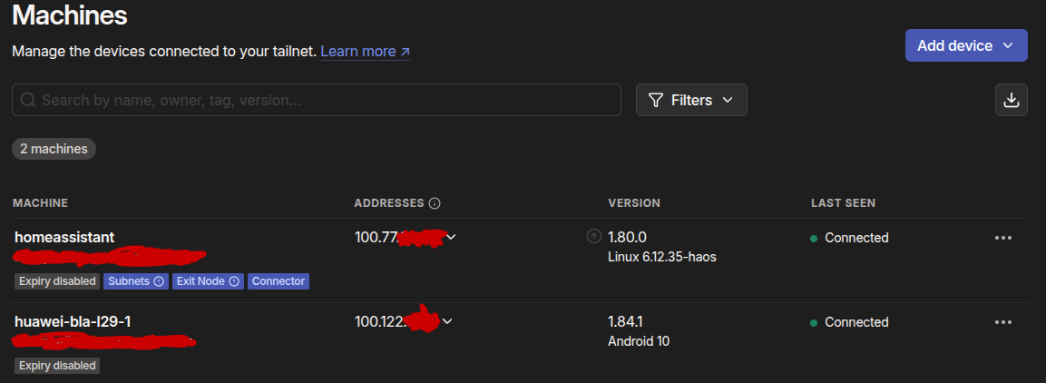Image resolution: width=1046 pixels, height=383 pixels.
Task: Focus the machine search input field
Action: pos(317,100)
